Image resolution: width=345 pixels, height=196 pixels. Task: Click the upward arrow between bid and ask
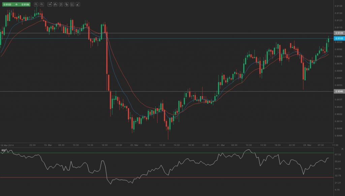(x=17, y=4)
